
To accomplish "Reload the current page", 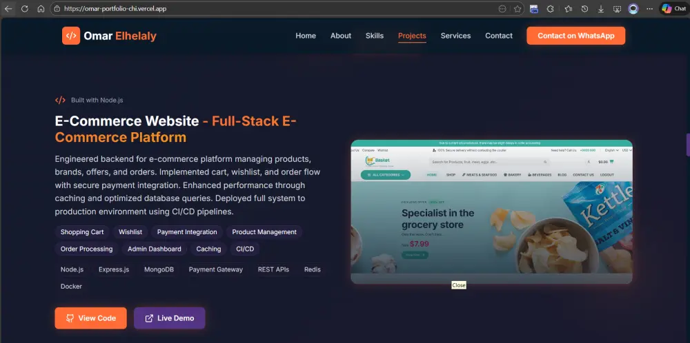I will pos(25,9).
